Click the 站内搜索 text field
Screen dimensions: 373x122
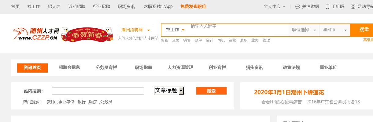(x=98, y=91)
